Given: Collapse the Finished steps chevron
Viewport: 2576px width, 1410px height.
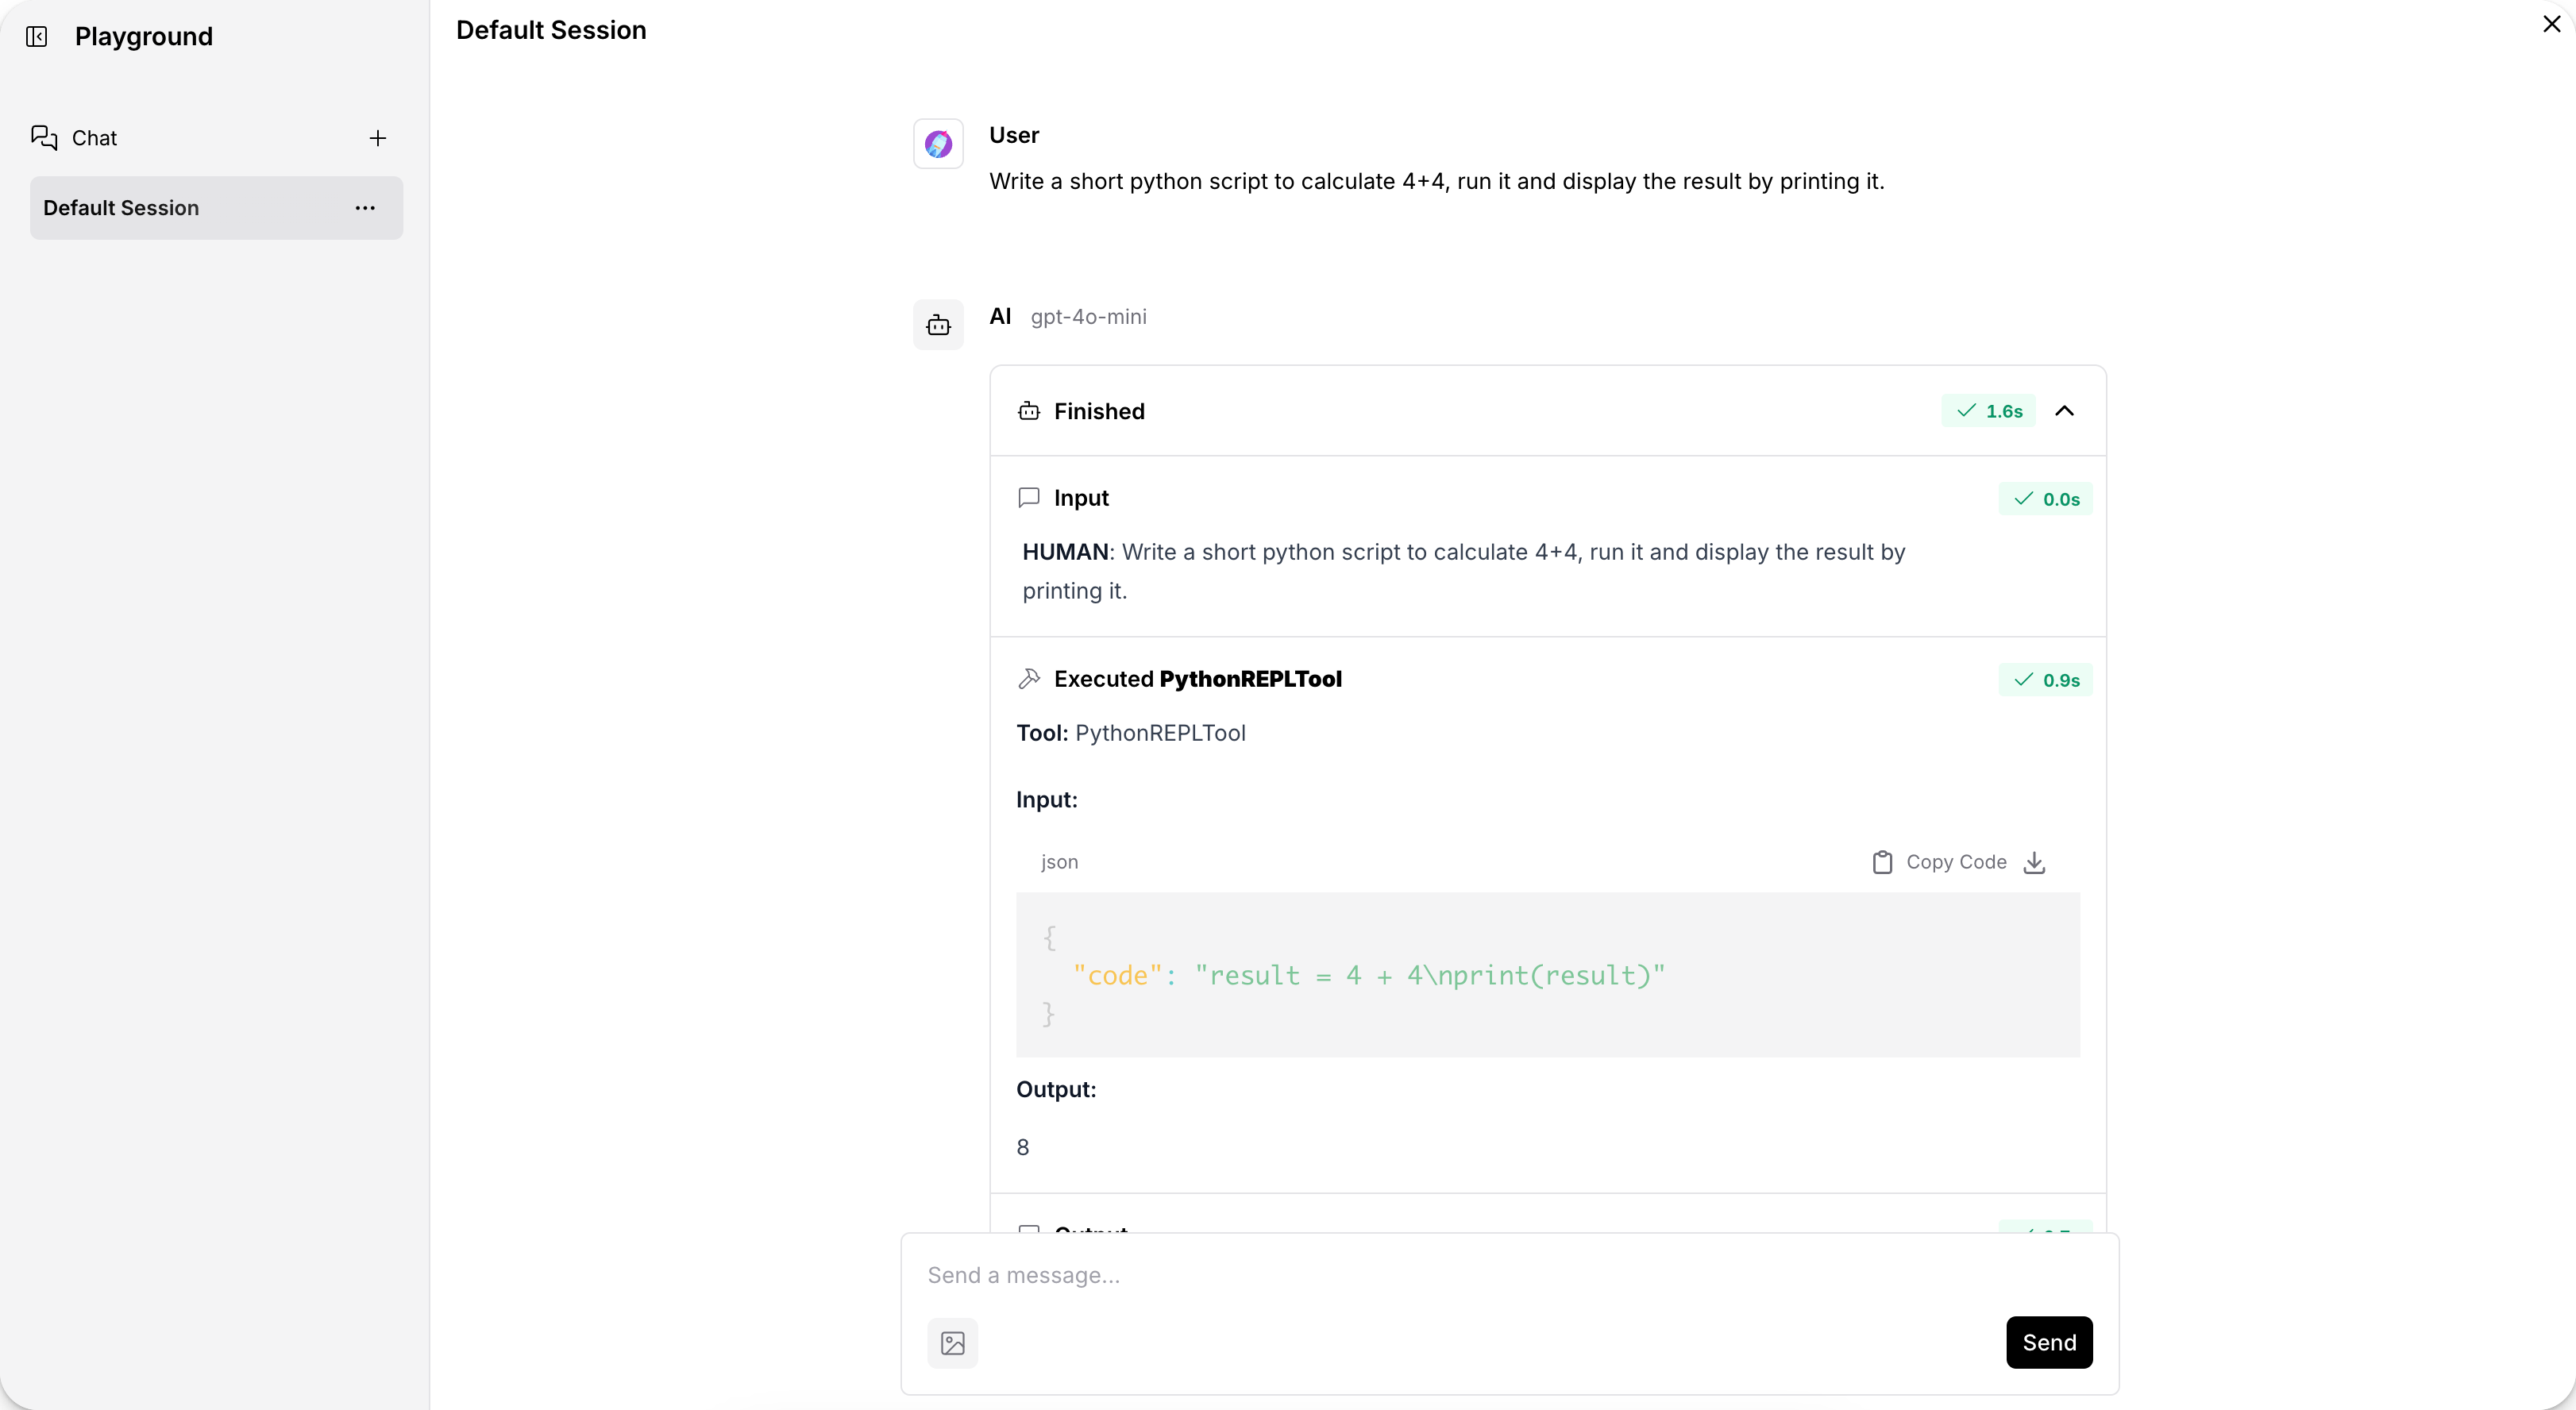Looking at the screenshot, I should [2064, 411].
